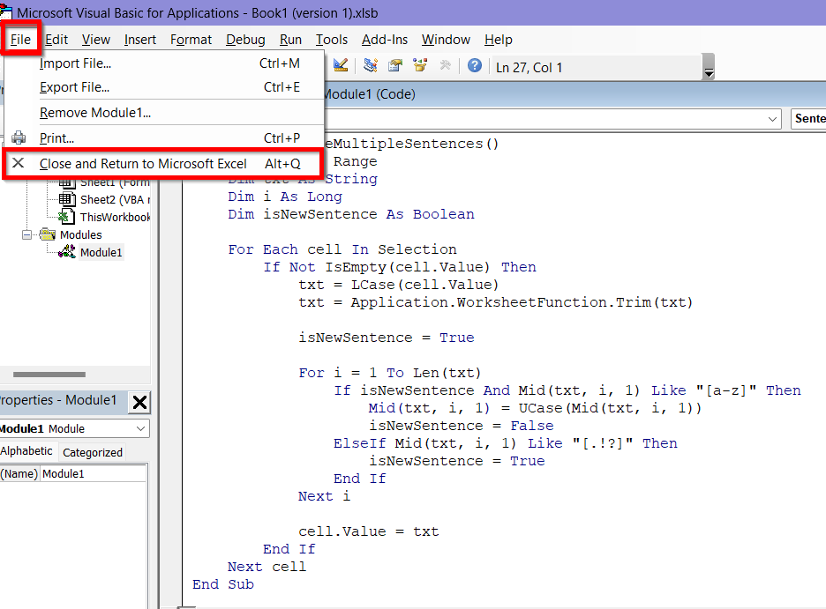
Task: Click the 'isNewSentence = True' line after Trim
Action: [387, 338]
